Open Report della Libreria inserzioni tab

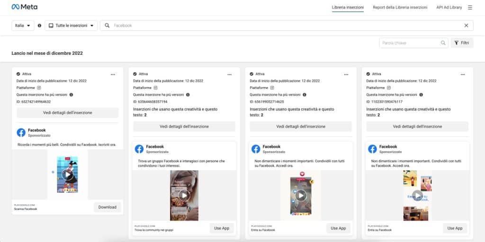tap(400, 8)
